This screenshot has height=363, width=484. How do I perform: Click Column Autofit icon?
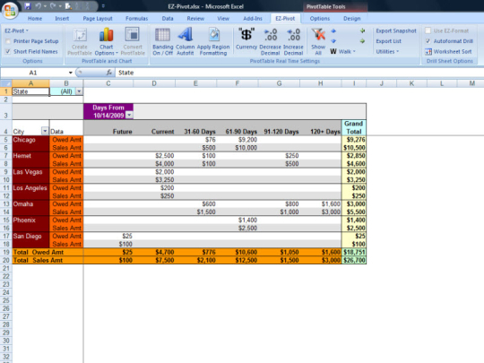pyautogui.click(x=186, y=35)
